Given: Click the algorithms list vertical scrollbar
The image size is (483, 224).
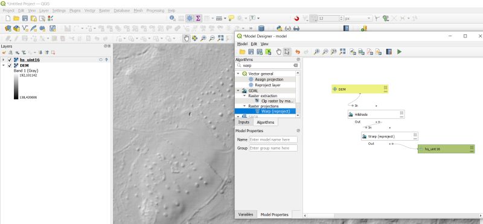Looking at the screenshot, I should coord(298,94).
